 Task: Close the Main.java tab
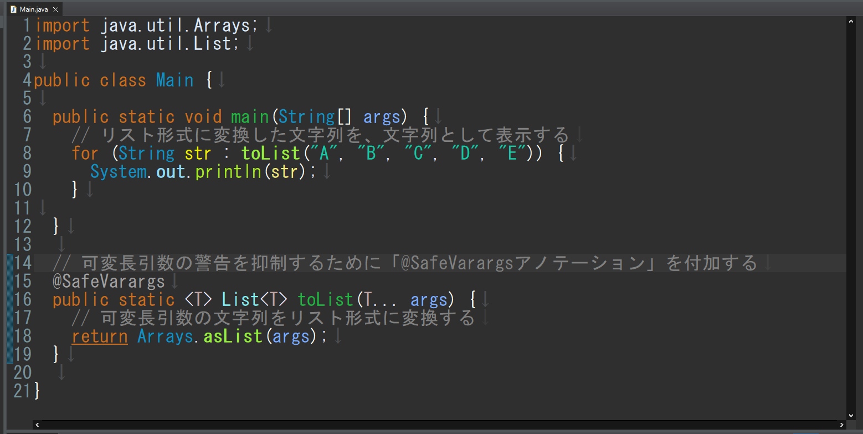[55, 9]
